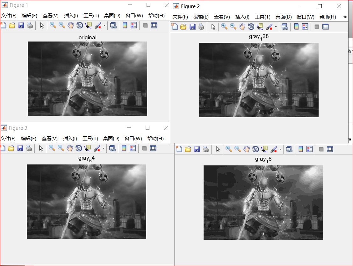The image size is (353, 266).
Task: Select Edit Plot arrow in Figure 1
Action: tap(42, 26)
